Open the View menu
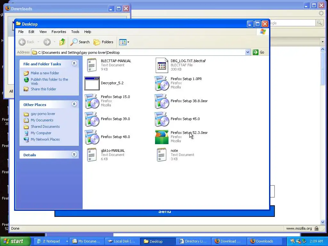 [x=43, y=32]
